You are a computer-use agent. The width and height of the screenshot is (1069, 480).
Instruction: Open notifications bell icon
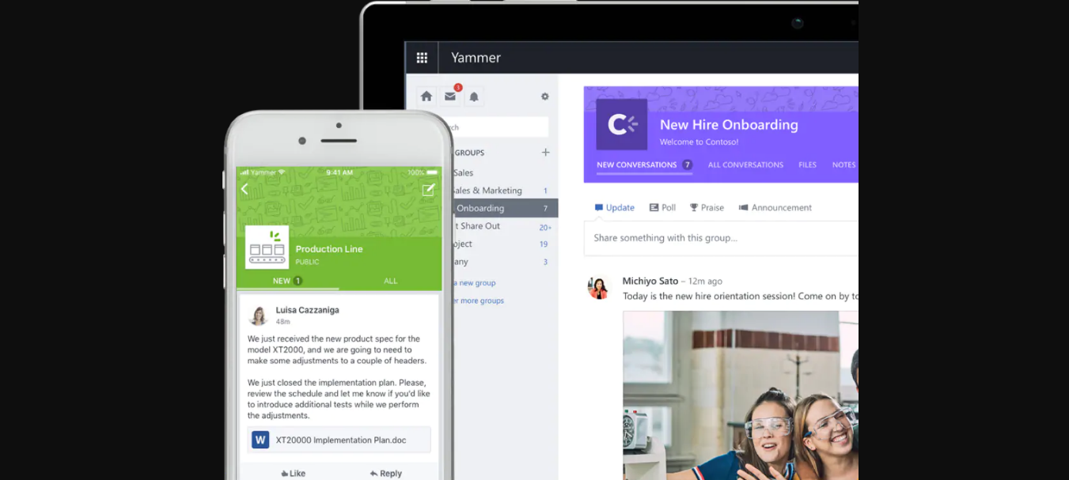tap(474, 96)
